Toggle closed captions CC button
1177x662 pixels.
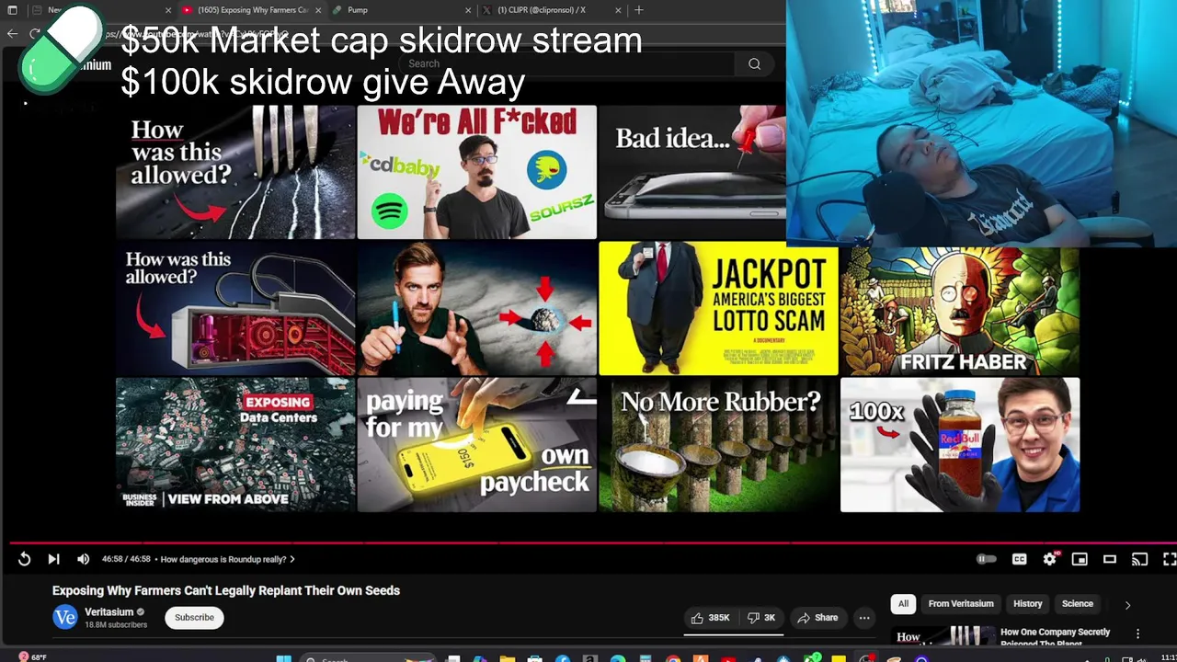[x=1019, y=559]
